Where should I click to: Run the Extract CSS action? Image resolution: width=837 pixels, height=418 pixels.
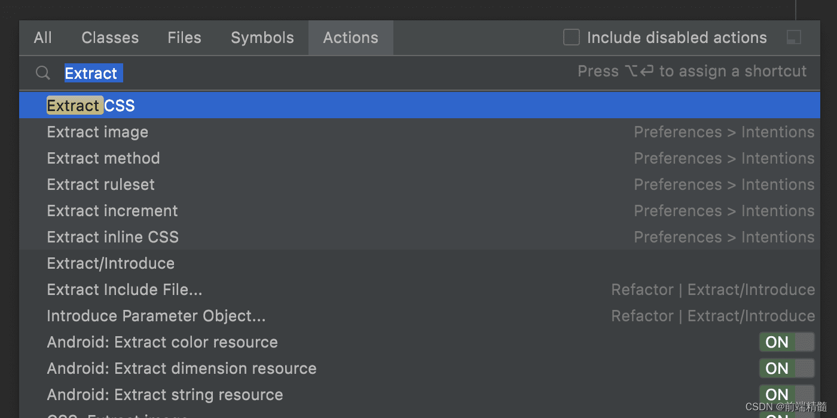(90, 105)
